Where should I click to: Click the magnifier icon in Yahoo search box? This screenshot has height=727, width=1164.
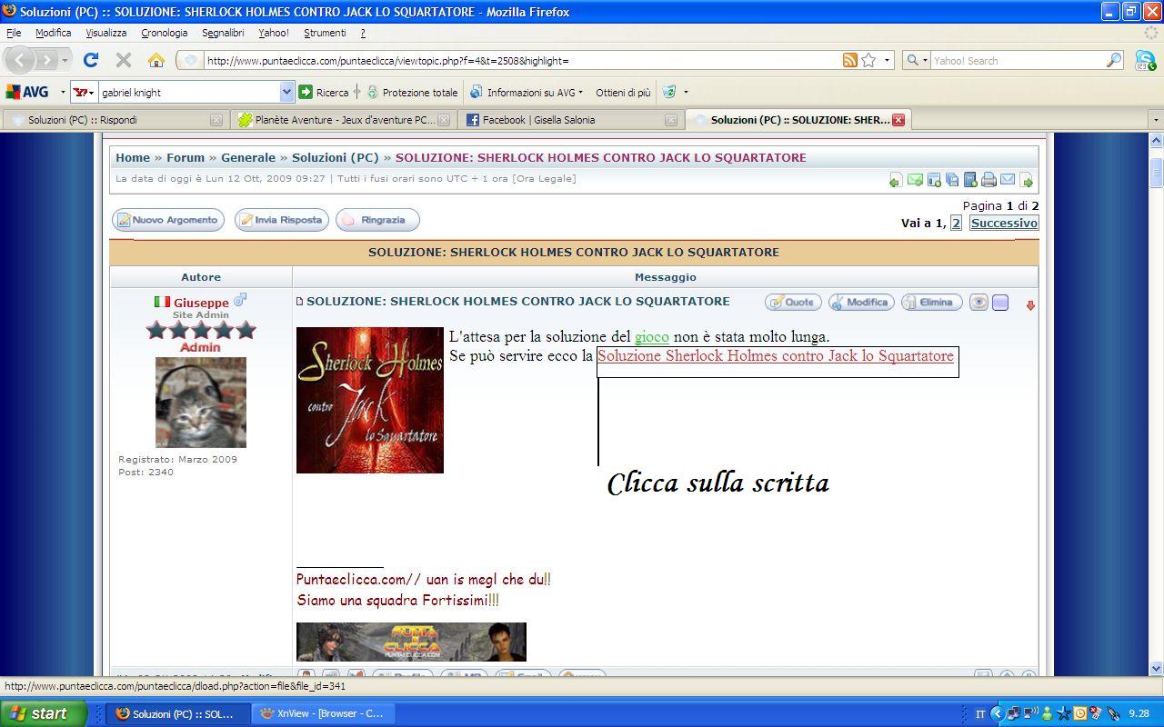click(x=1114, y=60)
